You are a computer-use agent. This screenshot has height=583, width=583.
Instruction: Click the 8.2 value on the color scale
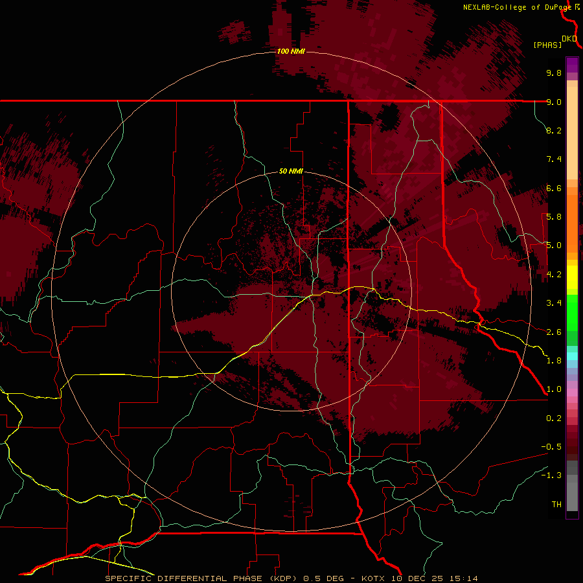tap(554, 130)
